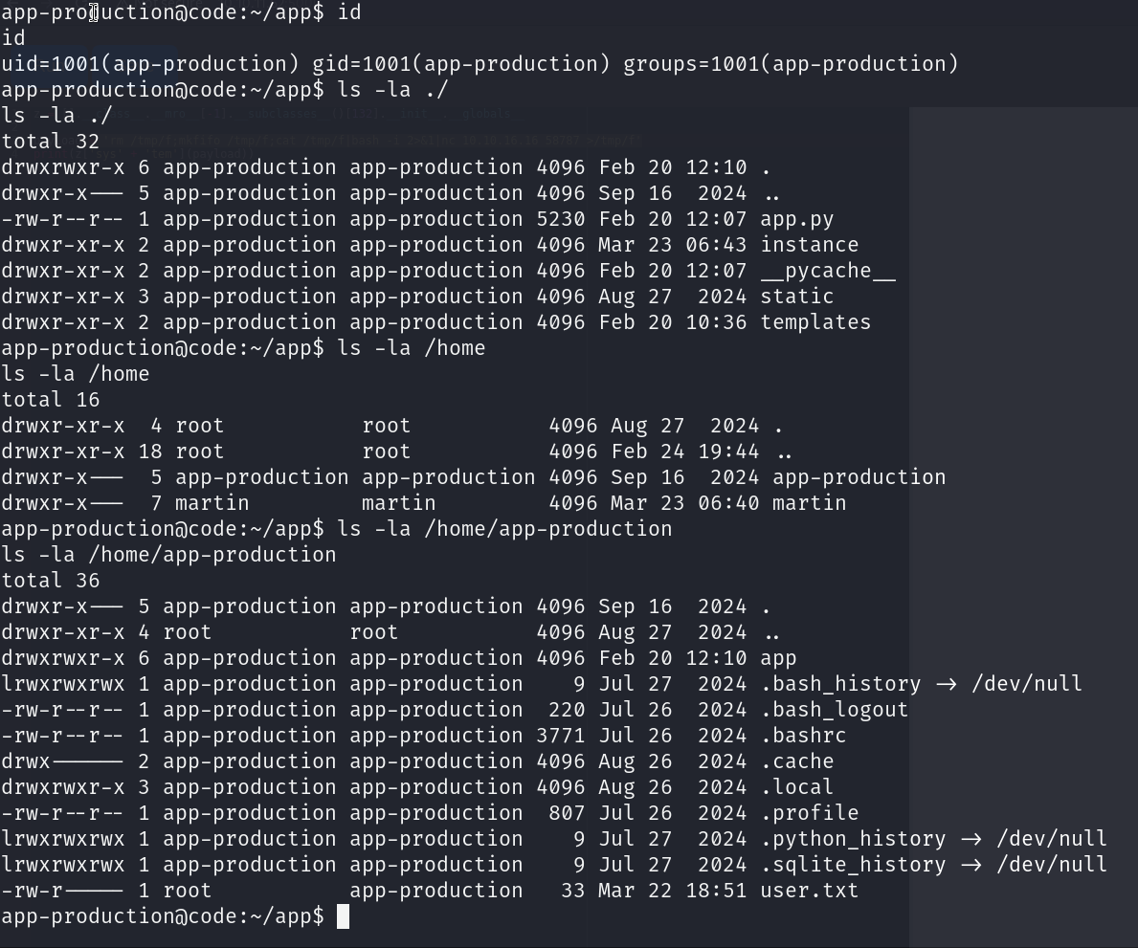
Task: Click the .bash_logout filename
Action: 834,710
